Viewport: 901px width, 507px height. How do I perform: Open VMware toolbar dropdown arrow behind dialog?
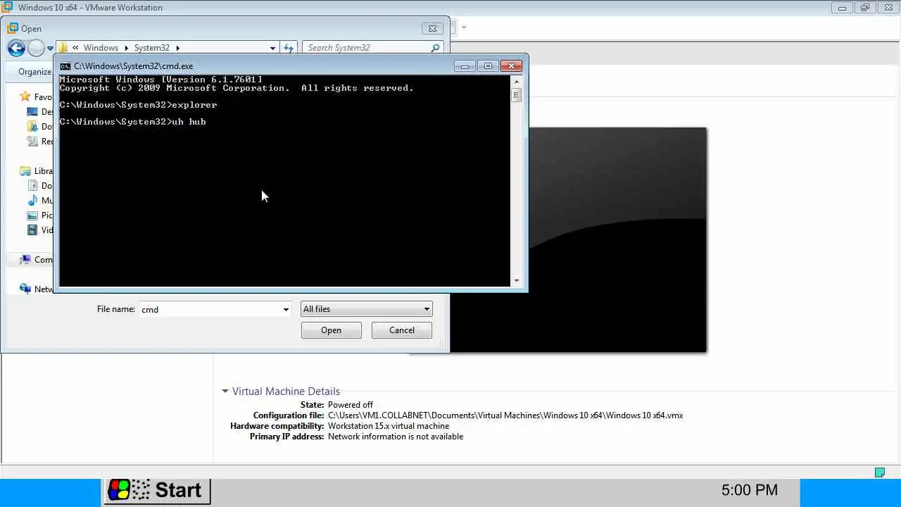point(464,28)
